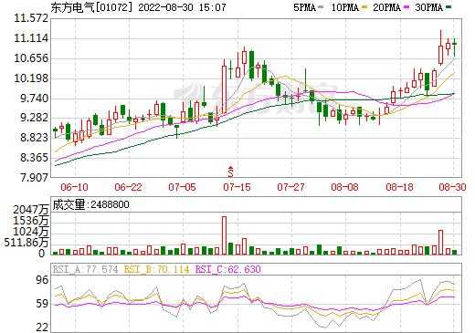The height and width of the screenshot is (333, 475).
Task: Click the 07-05 date label
Action: pos(182,187)
